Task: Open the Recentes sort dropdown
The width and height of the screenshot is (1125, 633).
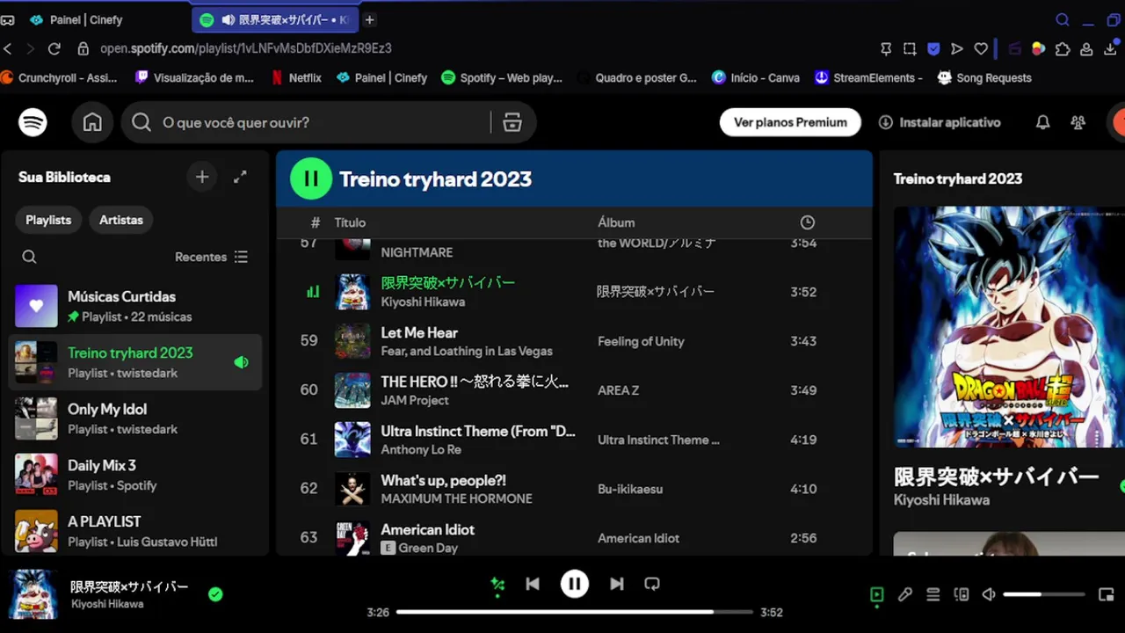Action: [211, 257]
